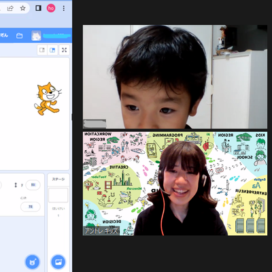272x272 pixels.
Task: Click the sprite direction value field
Action: (31, 207)
